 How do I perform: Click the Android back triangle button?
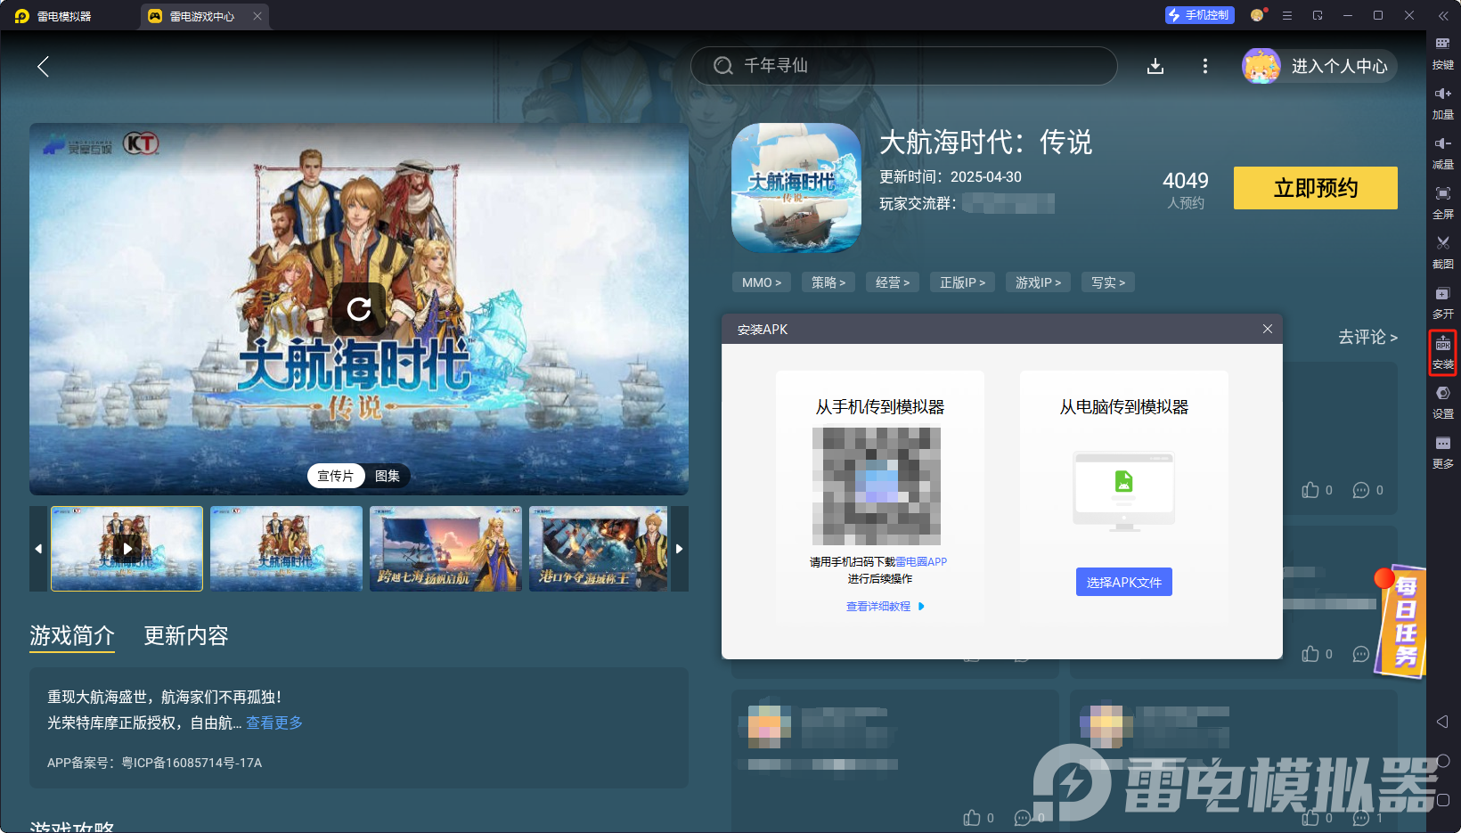[1443, 722]
